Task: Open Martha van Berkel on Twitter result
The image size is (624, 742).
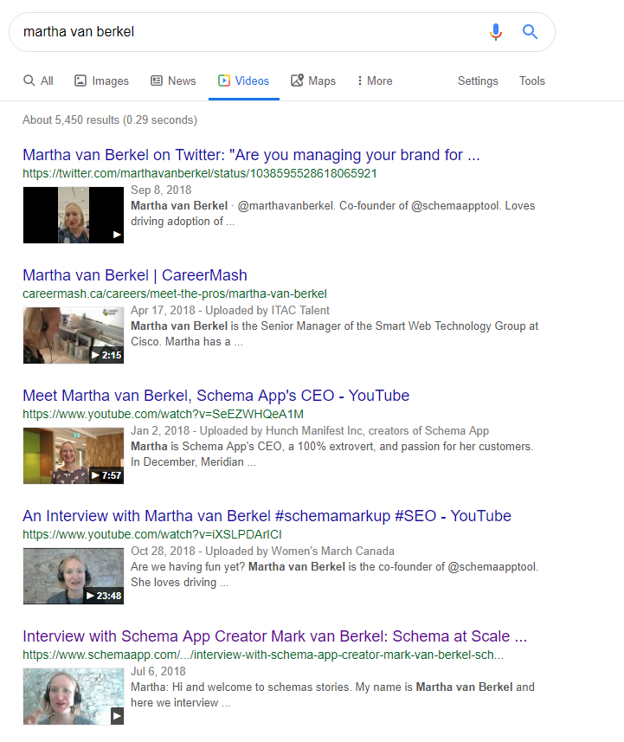Action: tap(251, 156)
